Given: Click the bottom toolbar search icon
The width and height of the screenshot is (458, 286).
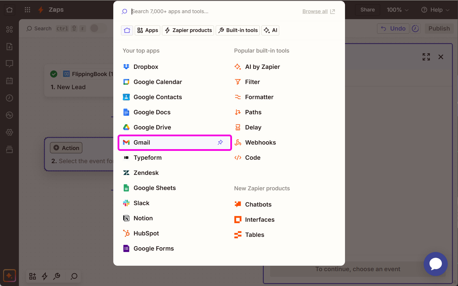Looking at the screenshot, I should coord(74,276).
